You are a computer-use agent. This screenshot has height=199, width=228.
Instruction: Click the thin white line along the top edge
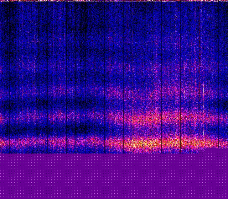(x=114, y=1)
